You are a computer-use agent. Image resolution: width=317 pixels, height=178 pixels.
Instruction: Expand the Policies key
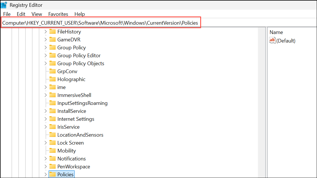46,174
